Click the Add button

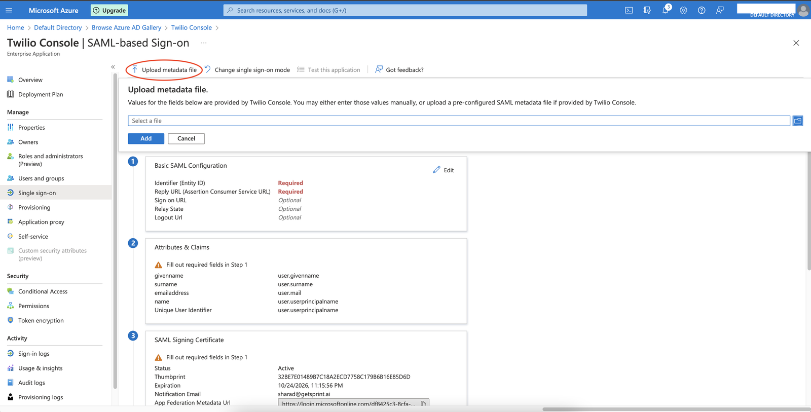coord(146,138)
